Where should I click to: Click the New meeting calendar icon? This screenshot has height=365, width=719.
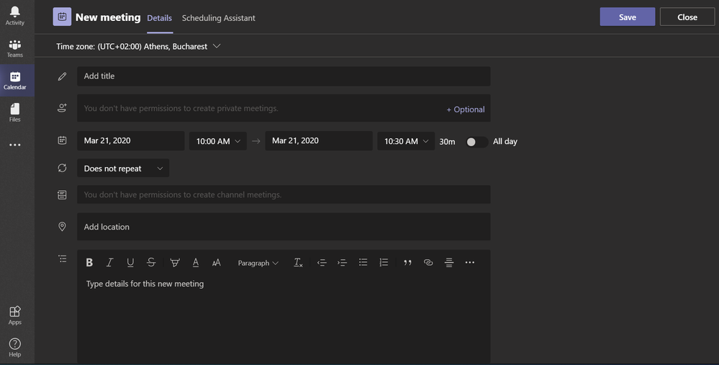(62, 17)
